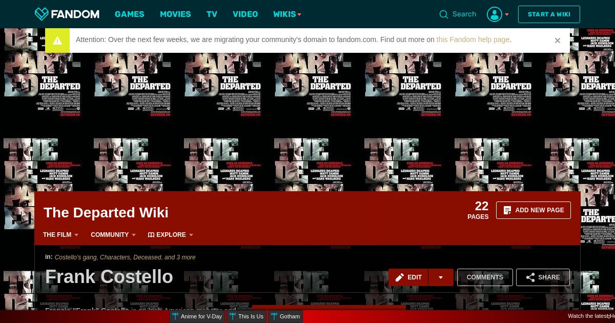Open the edit options dropdown arrow
The width and height of the screenshot is (615, 323).
[441, 277]
